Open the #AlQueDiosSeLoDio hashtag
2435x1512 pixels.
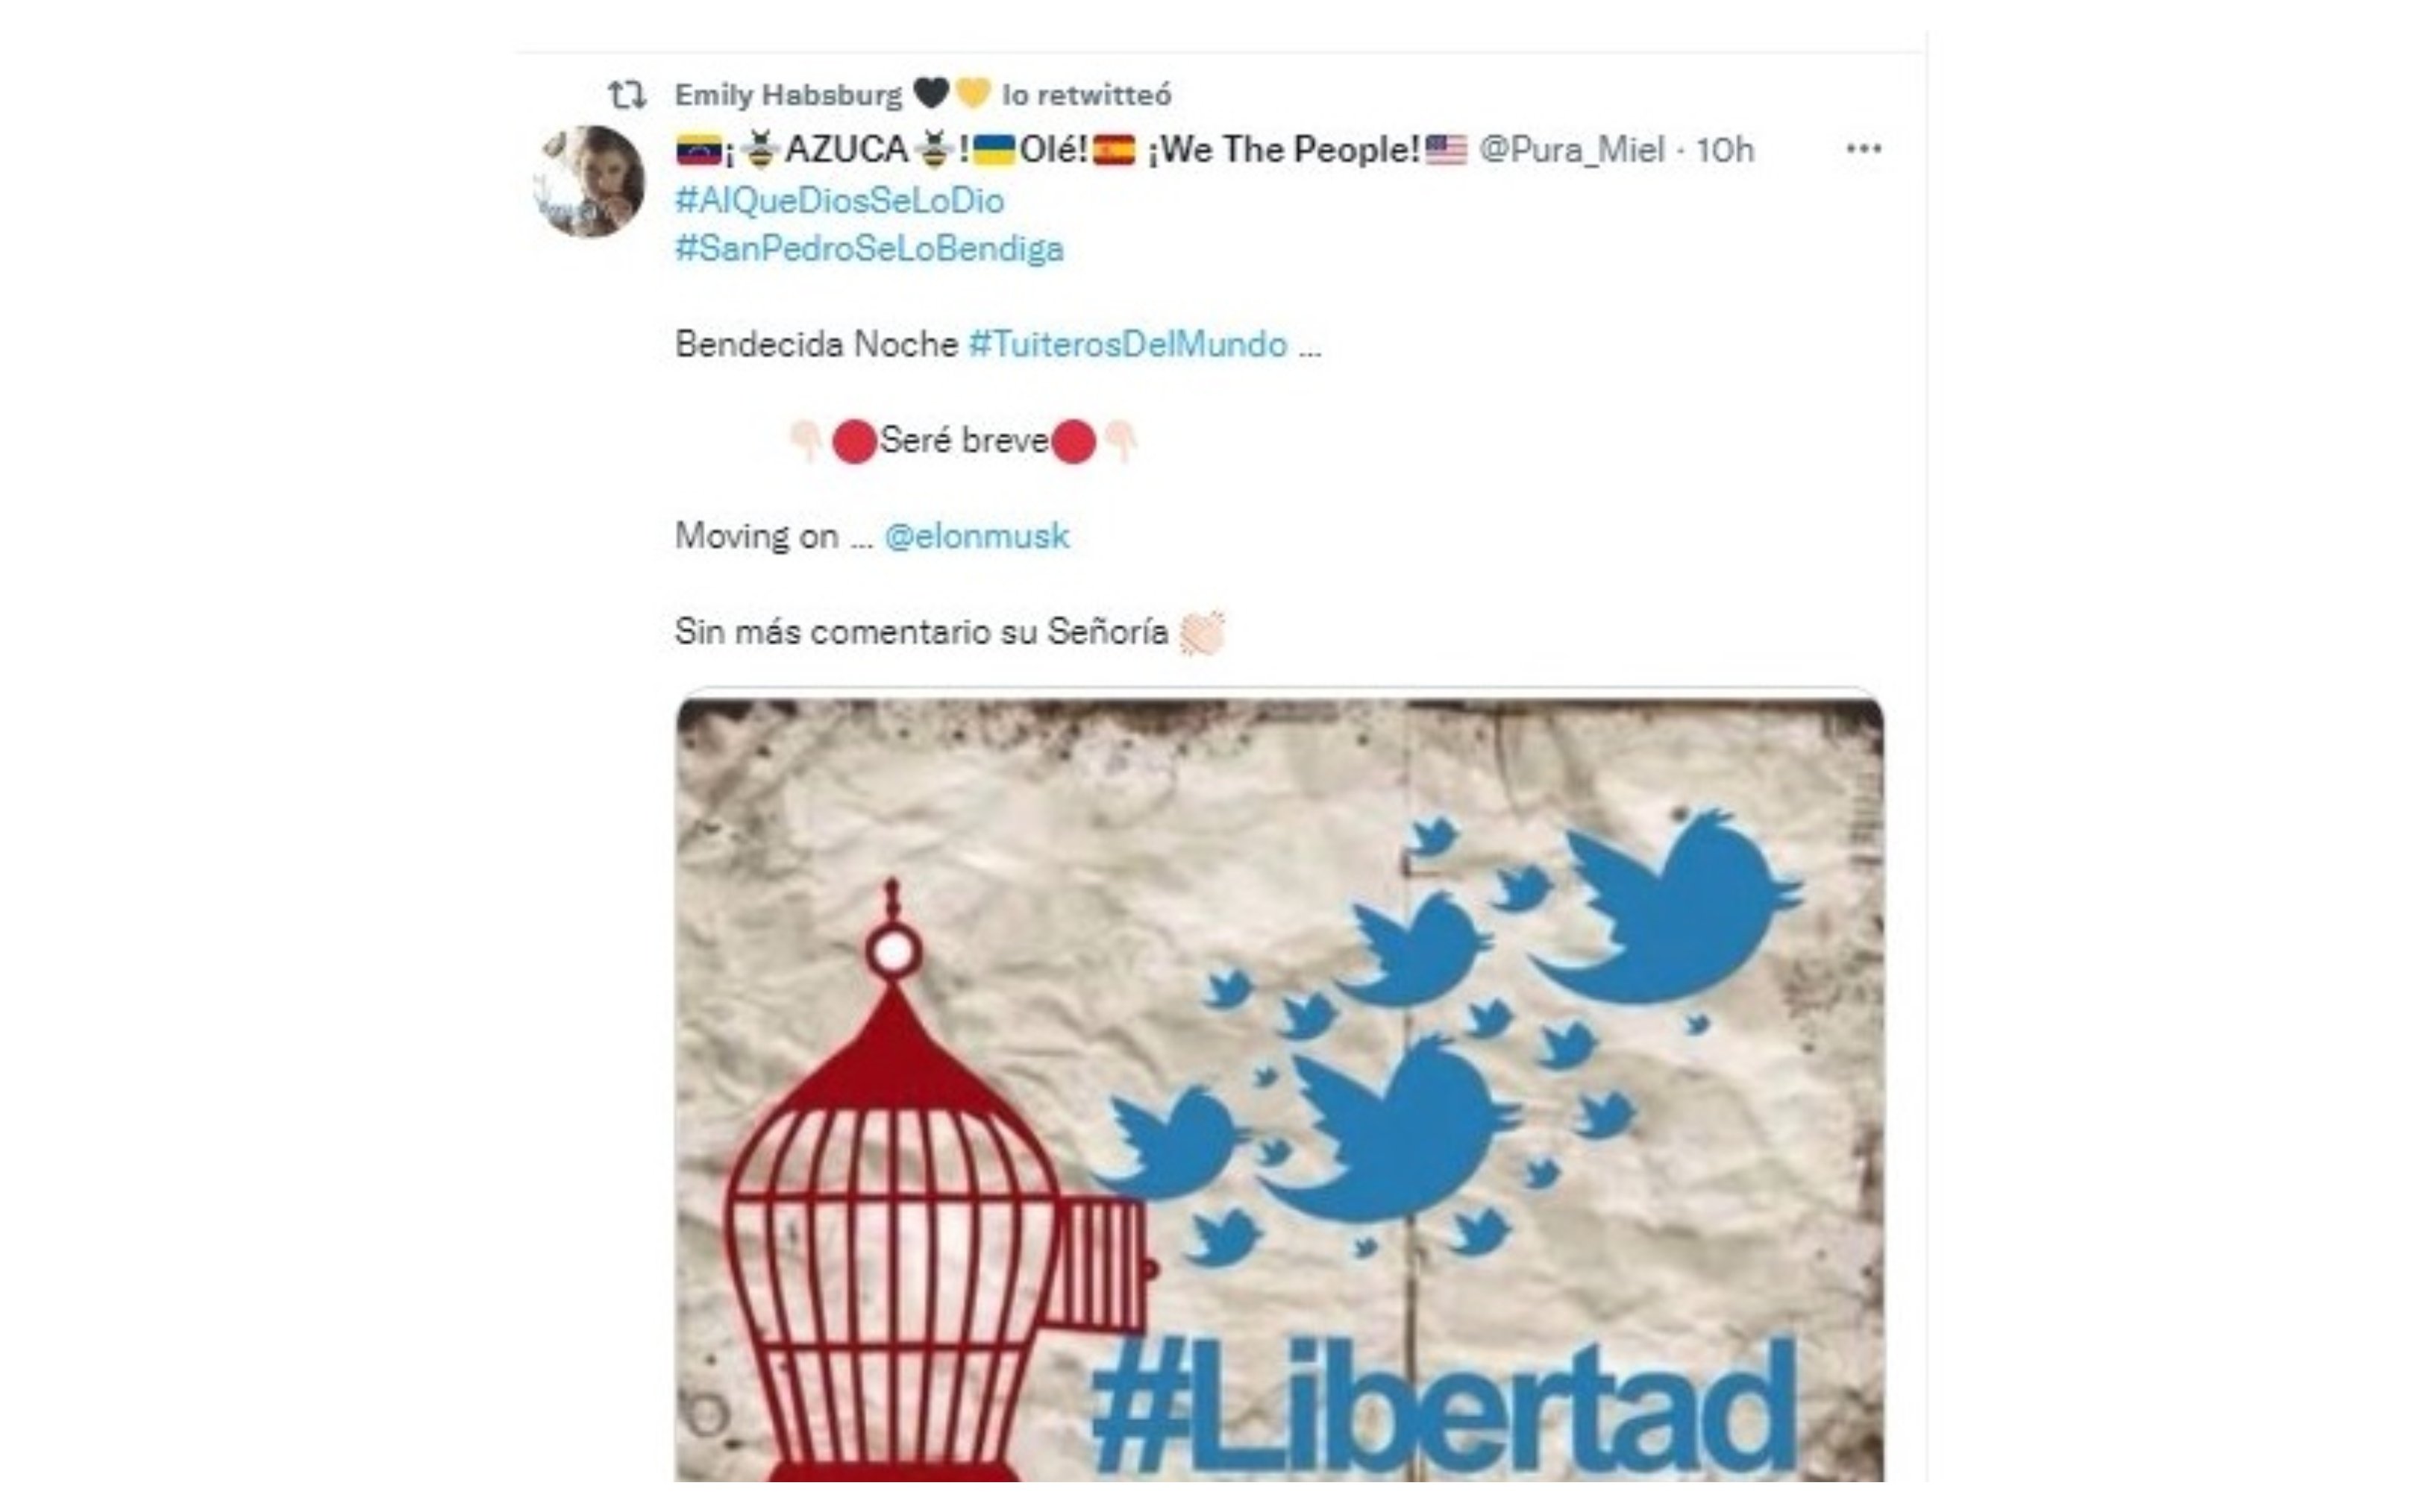[839, 201]
